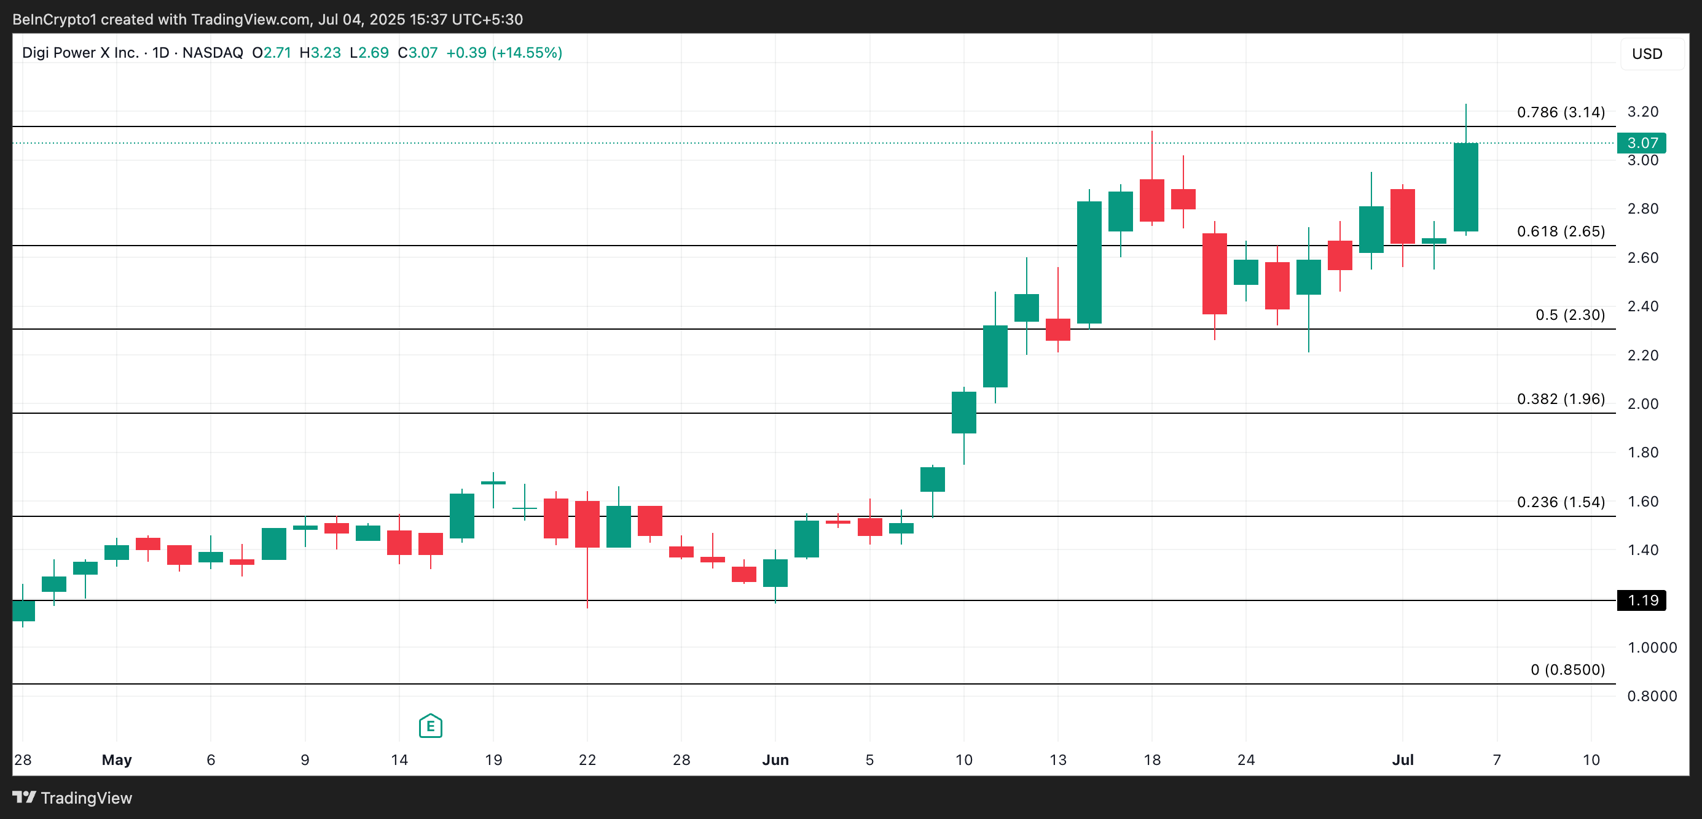
Task: Click the 1D interval in chart legend
Action: 160,53
